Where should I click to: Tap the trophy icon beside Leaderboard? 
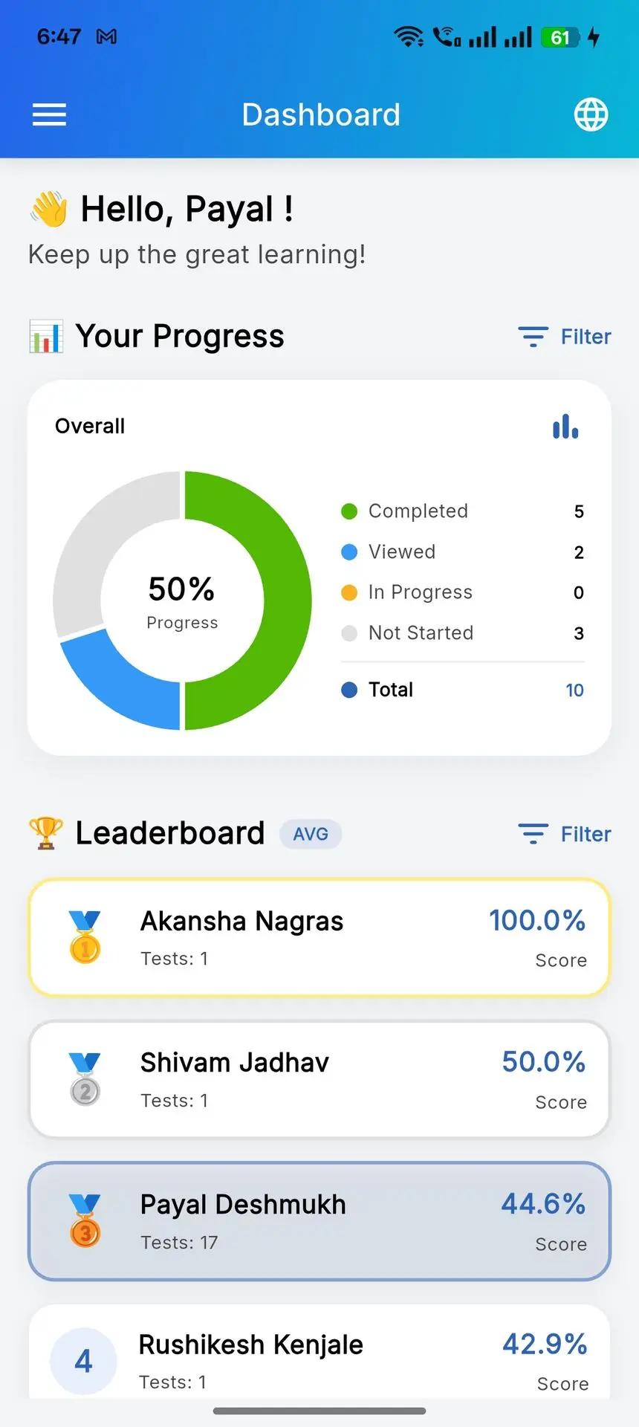(45, 833)
